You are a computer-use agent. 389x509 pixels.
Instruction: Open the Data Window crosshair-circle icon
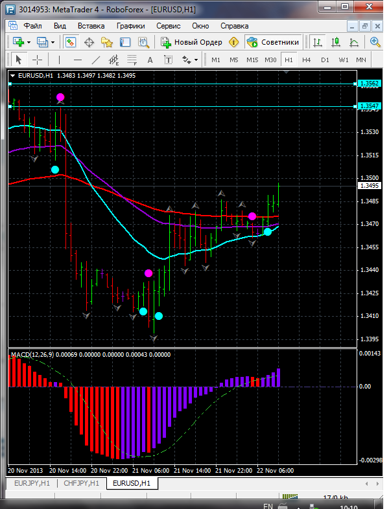(89, 43)
